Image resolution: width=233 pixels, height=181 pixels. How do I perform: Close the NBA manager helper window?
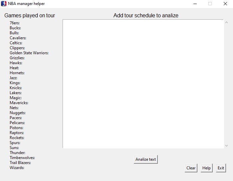click(225, 4)
